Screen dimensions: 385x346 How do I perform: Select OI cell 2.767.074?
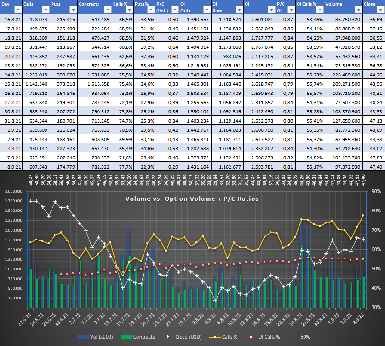point(260,47)
